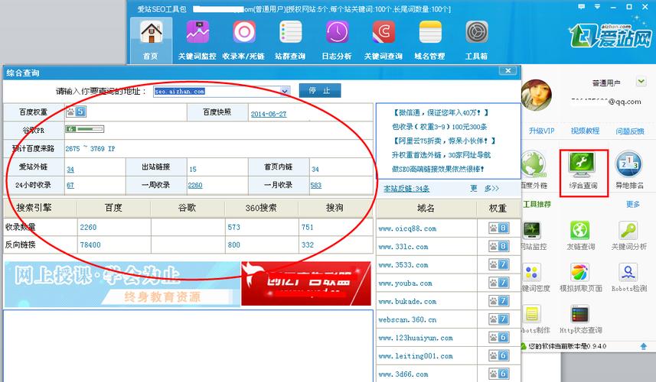Select domain www.331c.com

tap(403, 247)
